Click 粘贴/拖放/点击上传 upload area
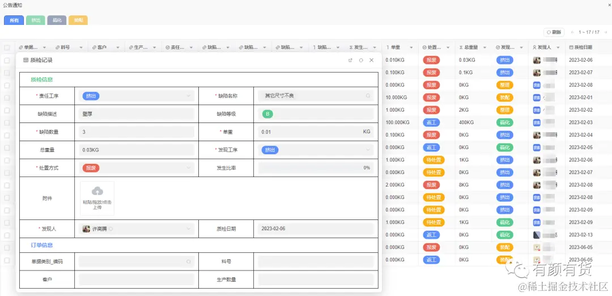 97,198
